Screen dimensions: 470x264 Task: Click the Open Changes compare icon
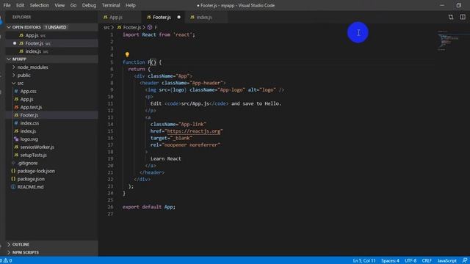tap(451, 18)
